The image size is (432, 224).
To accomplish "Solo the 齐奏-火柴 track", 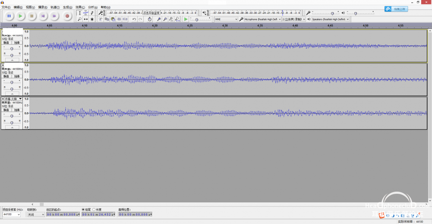I will point(17,110).
